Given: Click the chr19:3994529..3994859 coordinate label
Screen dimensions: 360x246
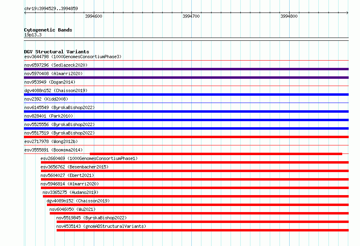Looking at the screenshot, I should click(51, 8).
